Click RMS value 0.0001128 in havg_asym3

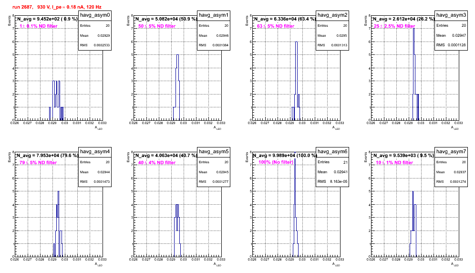point(457,45)
